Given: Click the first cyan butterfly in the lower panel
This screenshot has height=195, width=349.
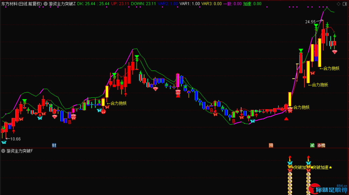Looking at the screenshot, I should click(x=290, y=163).
